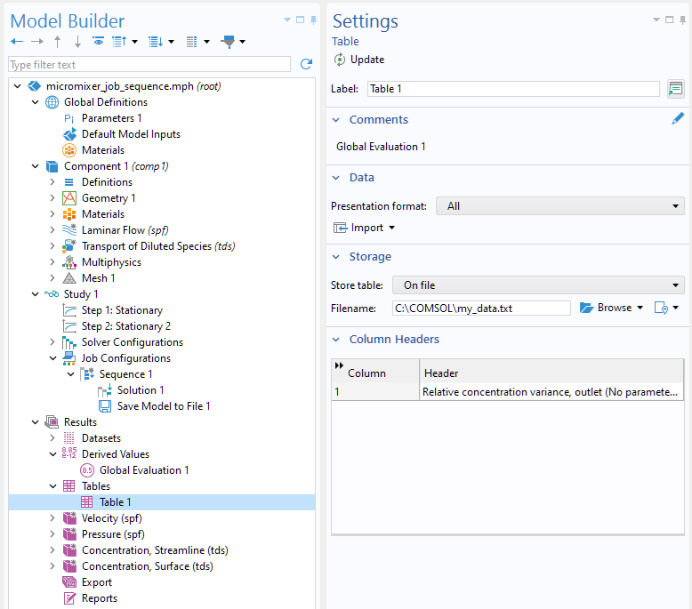Click the Laminar Flow (spf) physics icon

[69, 230]
